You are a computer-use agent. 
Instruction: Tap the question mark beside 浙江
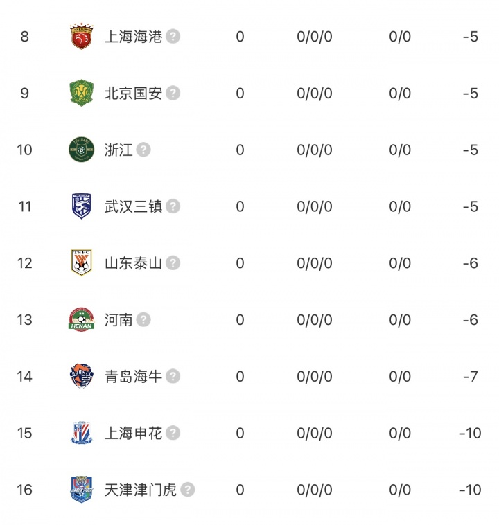(144, 150)
